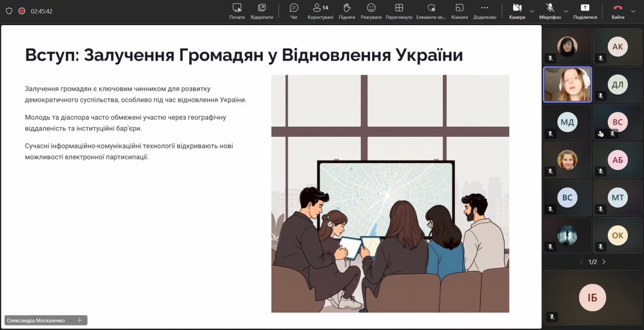
Task: Click the shield security icon
Action: pyautogui.click(x=9, y=11)
